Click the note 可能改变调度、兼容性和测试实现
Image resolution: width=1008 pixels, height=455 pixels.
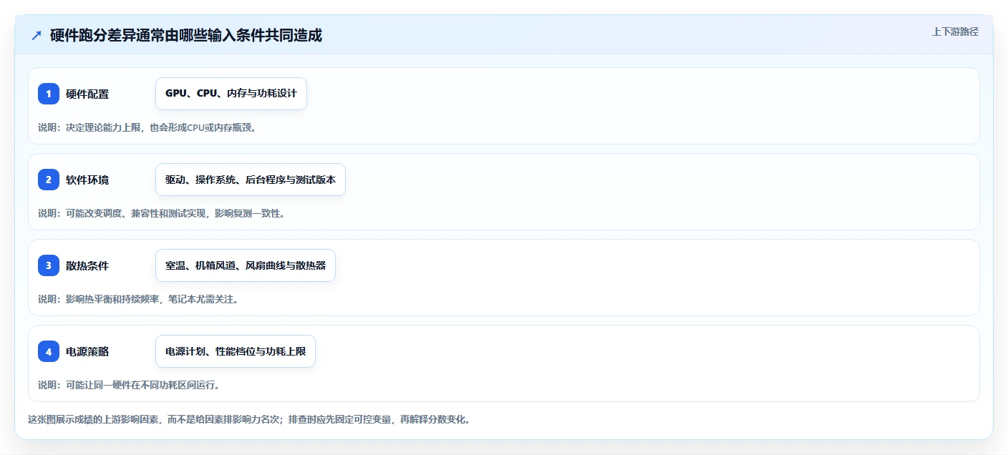pos(136,213)
